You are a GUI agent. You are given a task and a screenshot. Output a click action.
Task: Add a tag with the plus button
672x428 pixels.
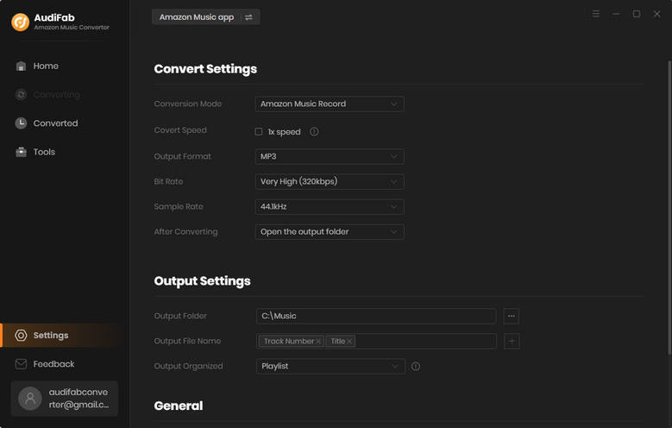(512, 342)
